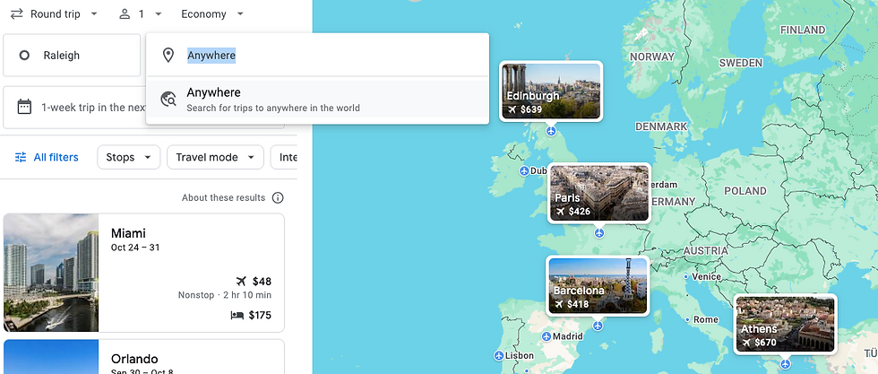Click the Rome city dot on map

point(686,319)
